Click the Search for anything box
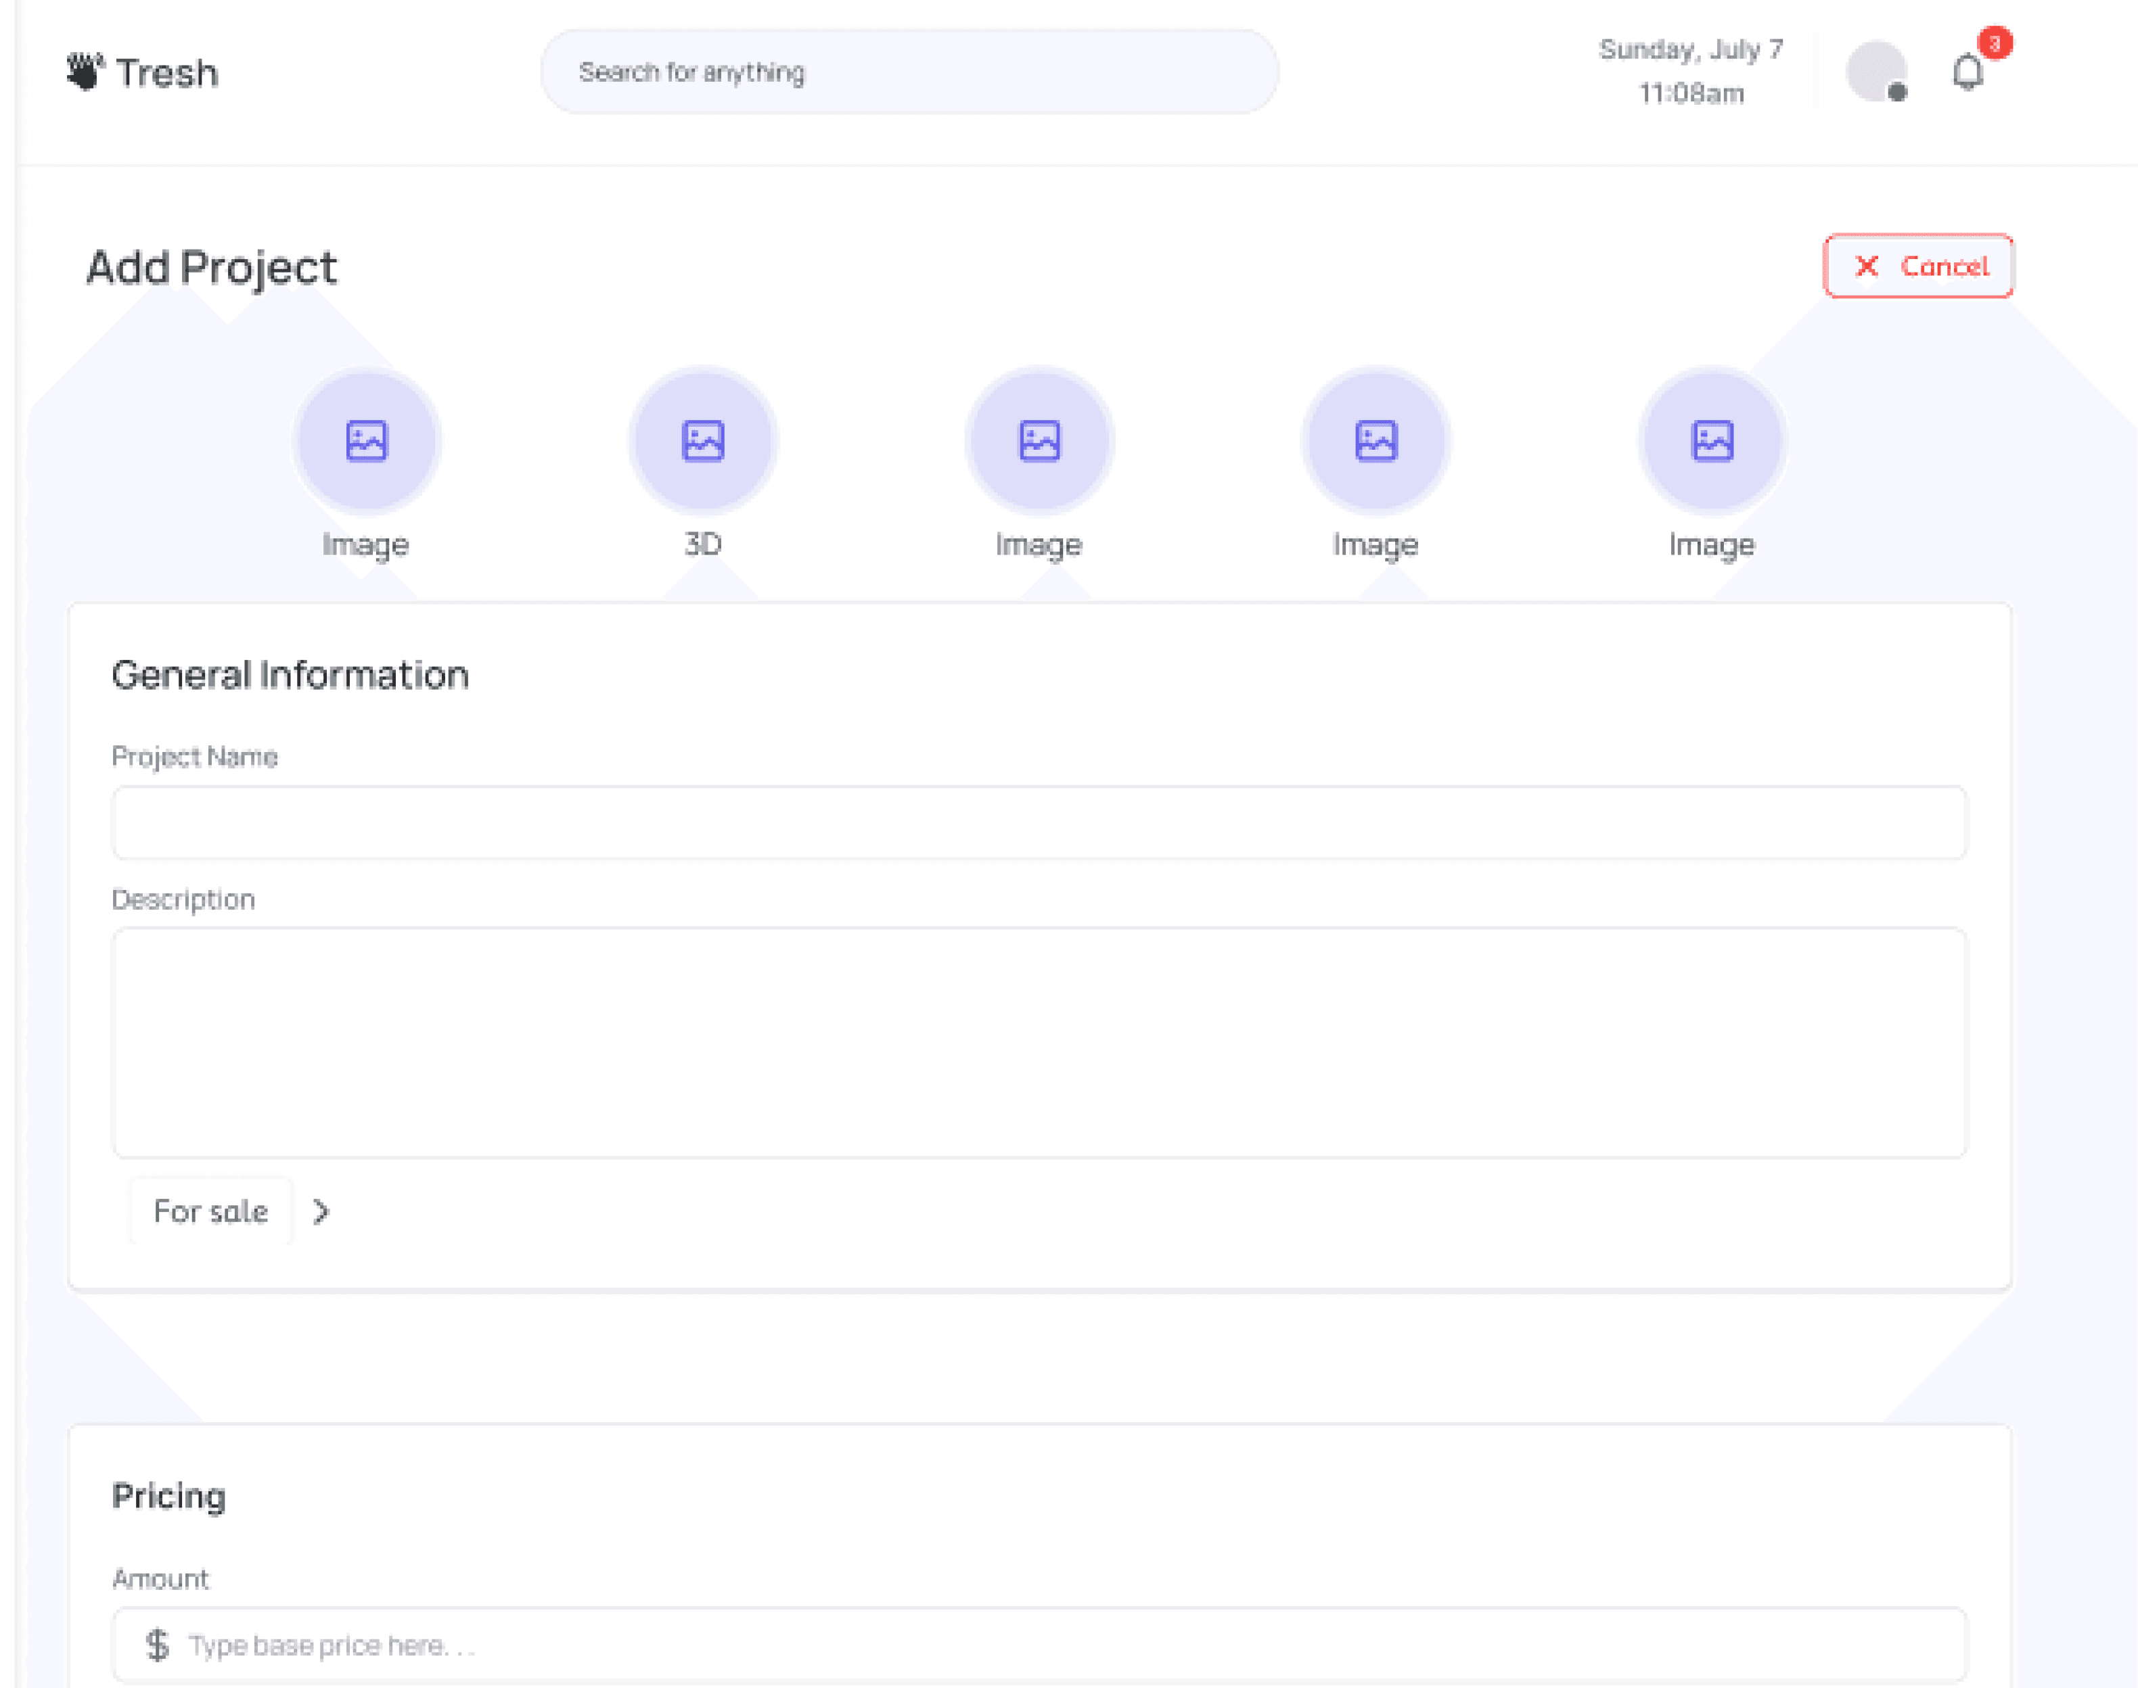 [909, 72]
